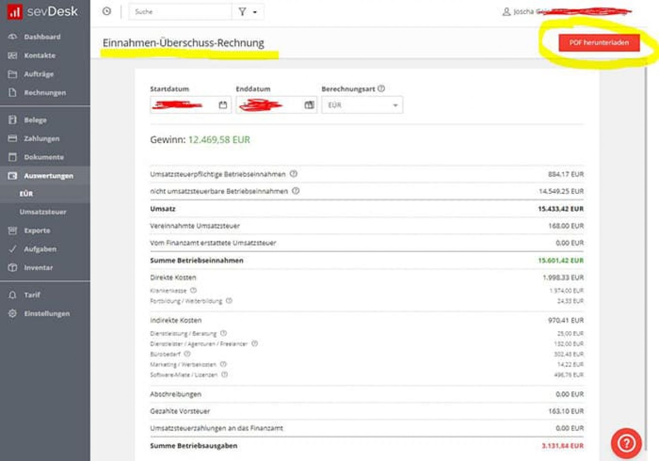Screen dimensions: 659x461
Task: Show help for nicht umsatzsteuerbare Betriebseinnahmen
Action: pyautogui.click(x=296, y=191)
